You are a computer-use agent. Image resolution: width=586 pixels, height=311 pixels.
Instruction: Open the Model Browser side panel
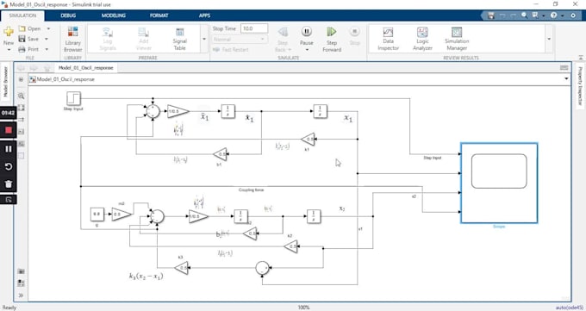[x=5, y=82]
